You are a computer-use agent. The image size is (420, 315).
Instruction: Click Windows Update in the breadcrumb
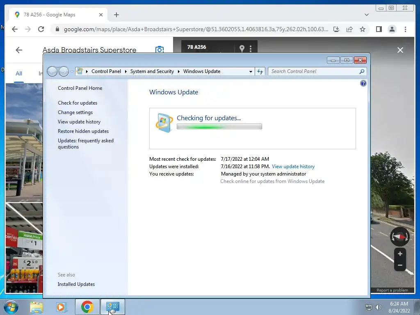[x=202, y=71]
